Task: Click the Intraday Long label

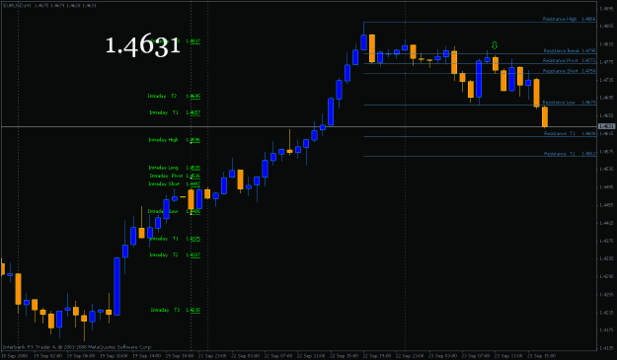Action: (x=174, y=168)
